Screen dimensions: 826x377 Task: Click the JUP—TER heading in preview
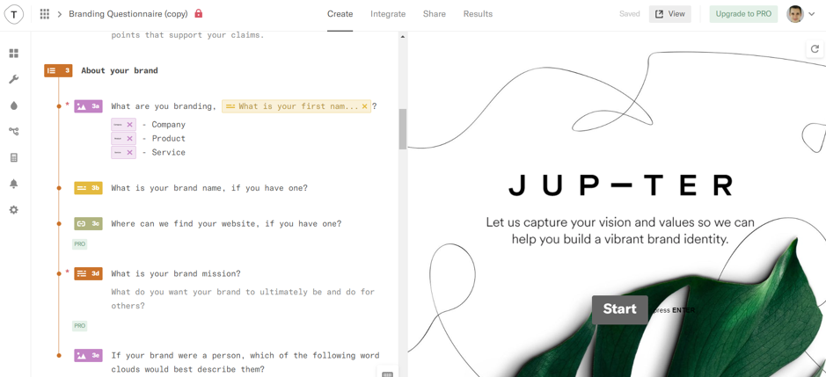621,185
